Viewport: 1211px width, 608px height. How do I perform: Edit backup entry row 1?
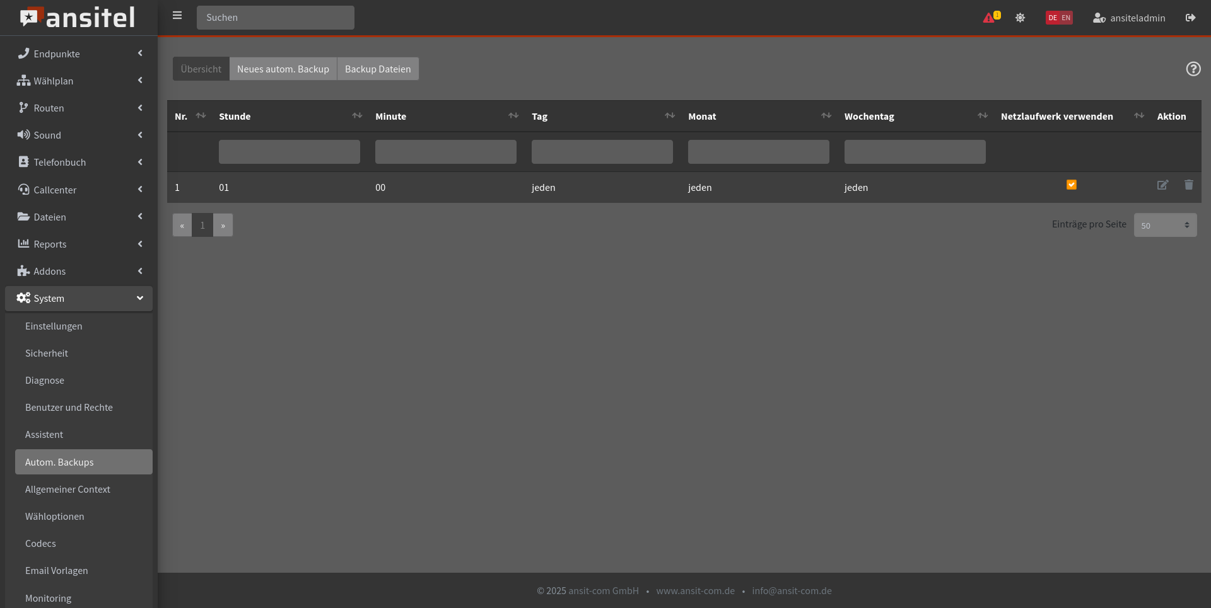[x=1162, y=185]
